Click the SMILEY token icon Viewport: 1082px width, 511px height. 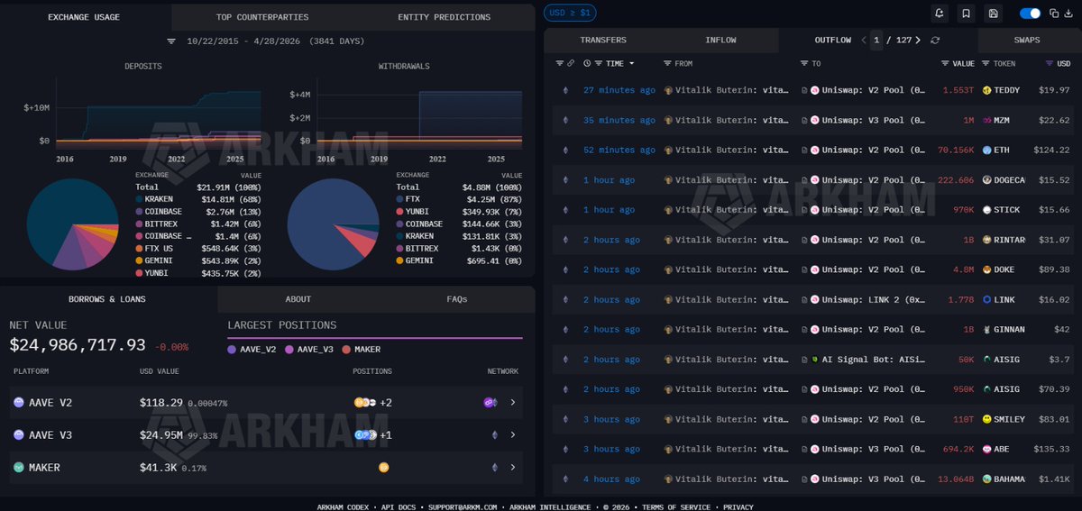click(987, 419)
